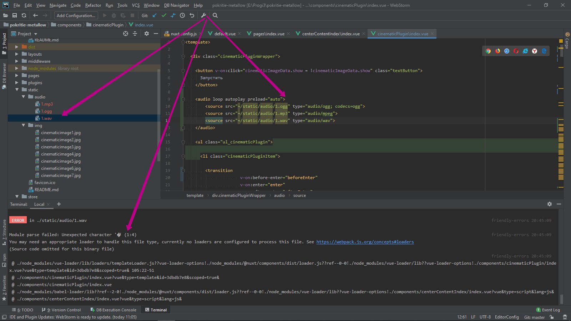
Task: Add new terminal session tab
Action: point(59,204)
